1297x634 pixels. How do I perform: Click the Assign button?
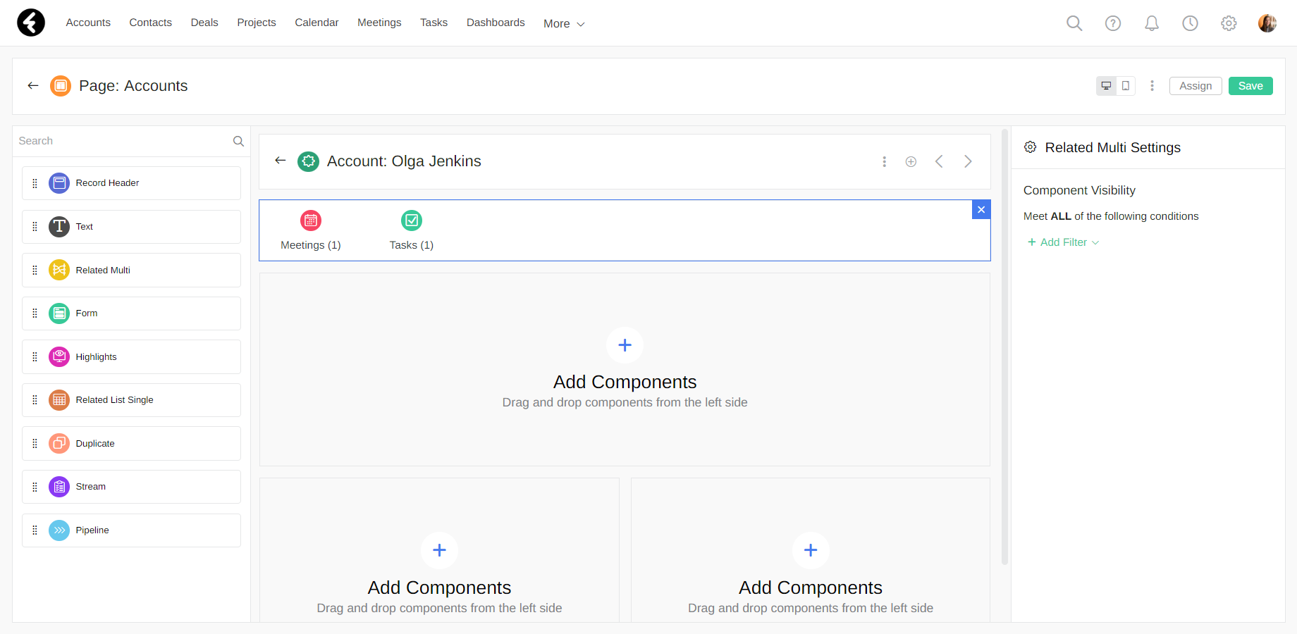[x=1195, y=86]
